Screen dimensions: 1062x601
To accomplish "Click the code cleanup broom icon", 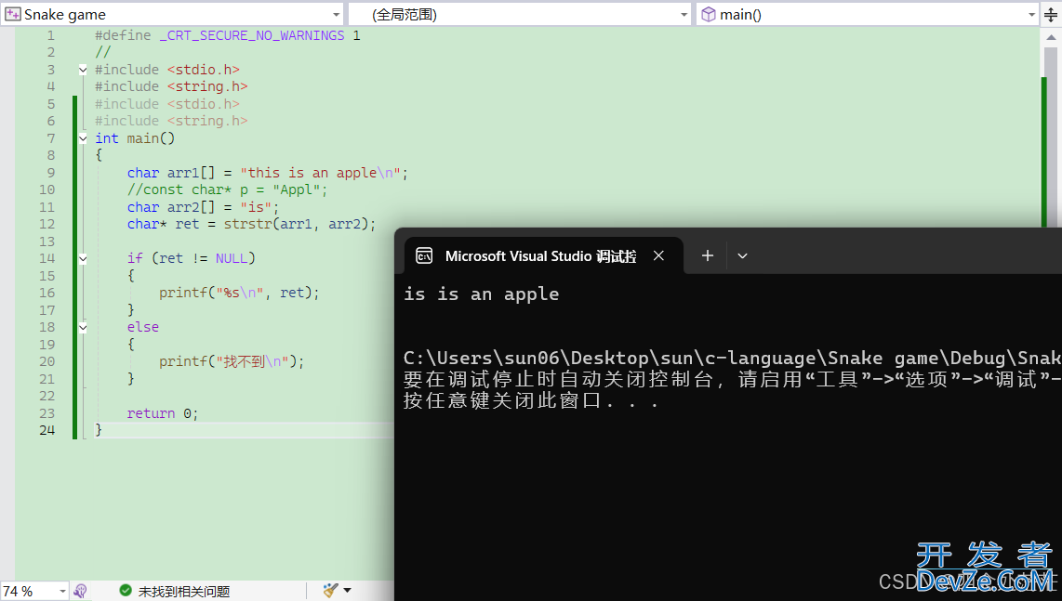I will [330, 590].
